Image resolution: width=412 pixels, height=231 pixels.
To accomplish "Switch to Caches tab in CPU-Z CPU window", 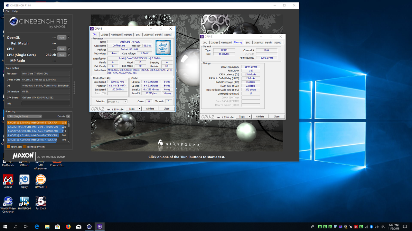I will (104, 35).
